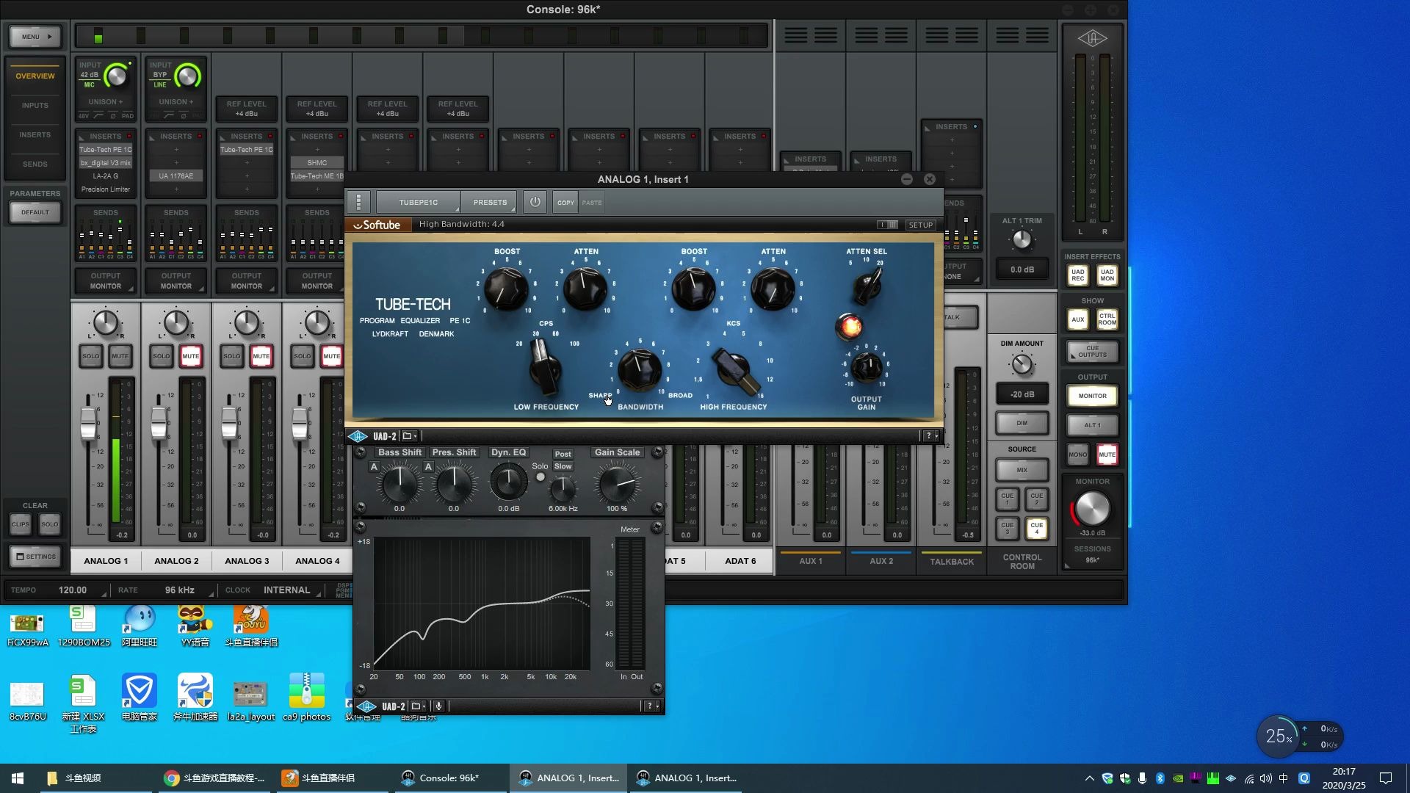Viewport: 1410px width, 793px height.
Task: Toggle monitor output MUTE button
Action: click(1107, 455)
